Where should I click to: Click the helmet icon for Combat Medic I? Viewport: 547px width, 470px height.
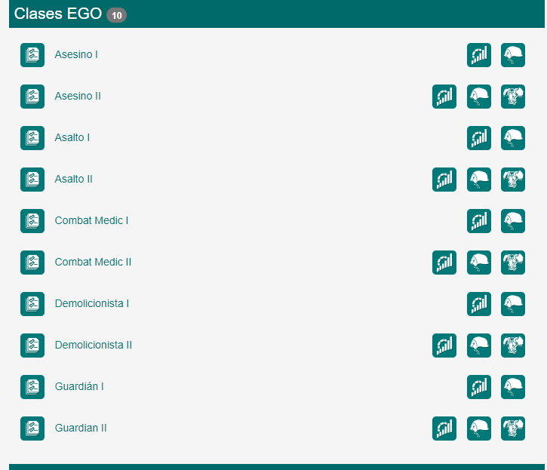pyautogui.click(x=513, y=221)
